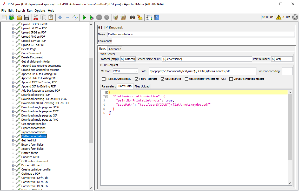Click the Expand all plus icon
Image resolution: width=299 pixels, height=191 pixels.
click(x=60, y=18)
